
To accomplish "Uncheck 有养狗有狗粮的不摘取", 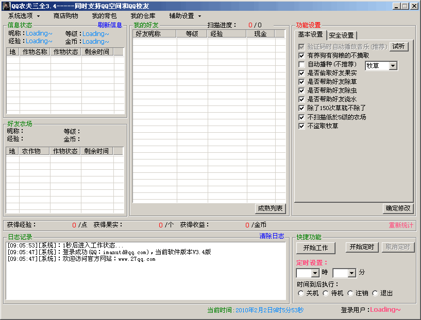I will (x=301, y=56).
